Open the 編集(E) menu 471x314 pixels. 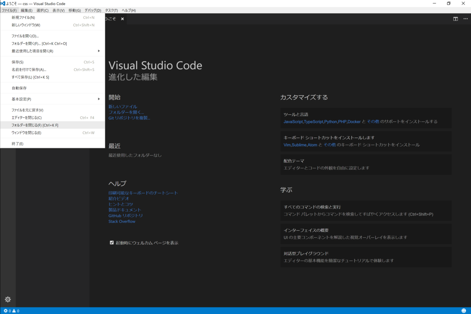(26, 10)
